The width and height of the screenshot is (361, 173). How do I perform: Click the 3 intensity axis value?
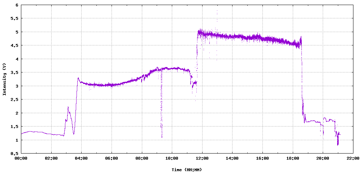[17, 86]
